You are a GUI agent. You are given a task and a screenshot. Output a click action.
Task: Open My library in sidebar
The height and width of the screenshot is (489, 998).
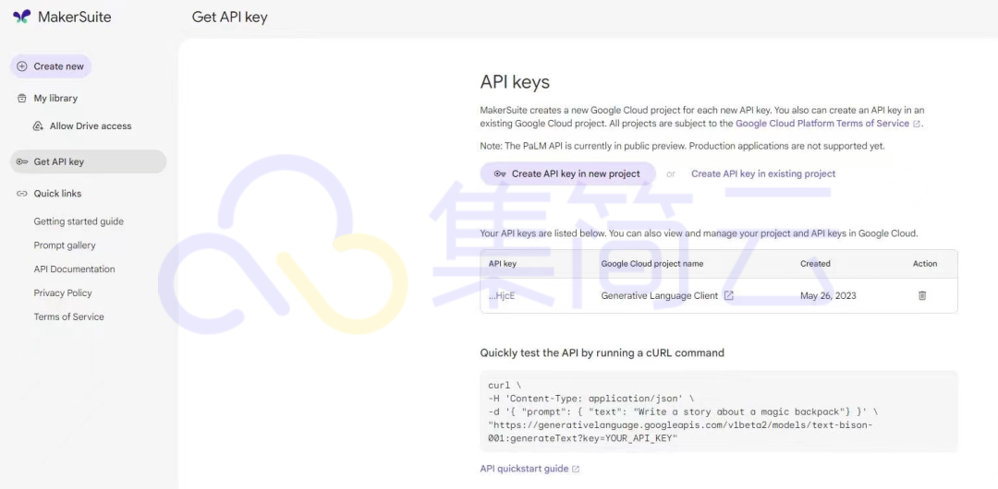[x=55, y=99]
